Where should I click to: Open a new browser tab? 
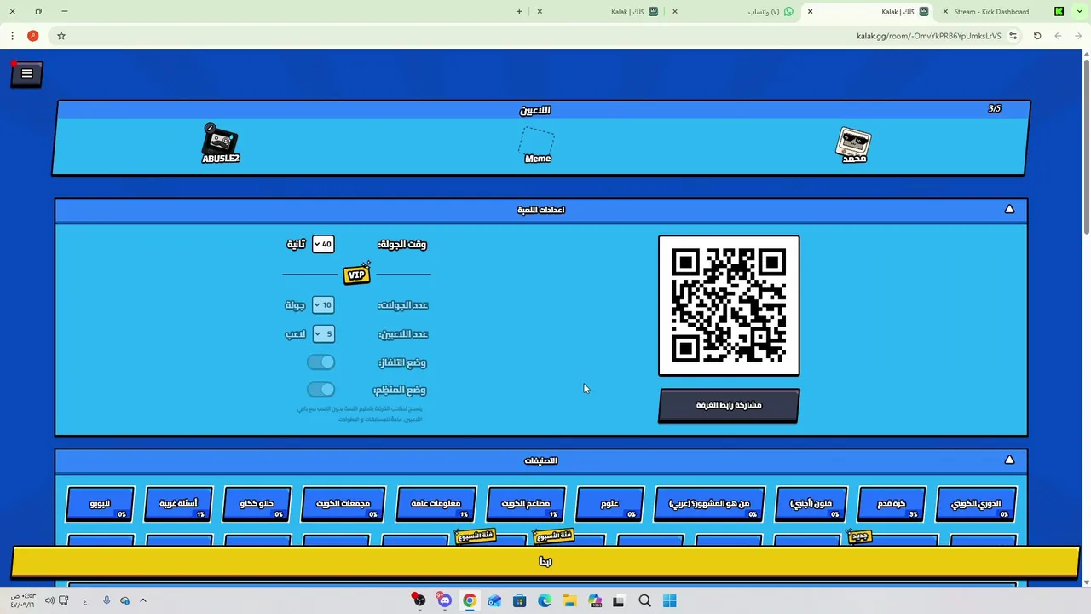(519, 11)
